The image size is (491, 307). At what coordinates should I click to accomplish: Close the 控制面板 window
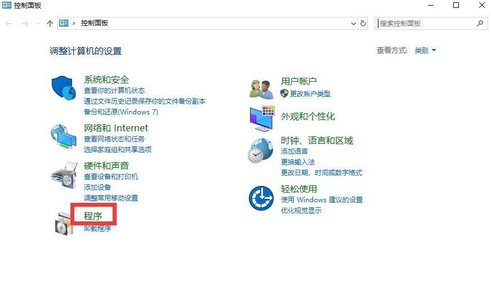(x=482, y=5)
